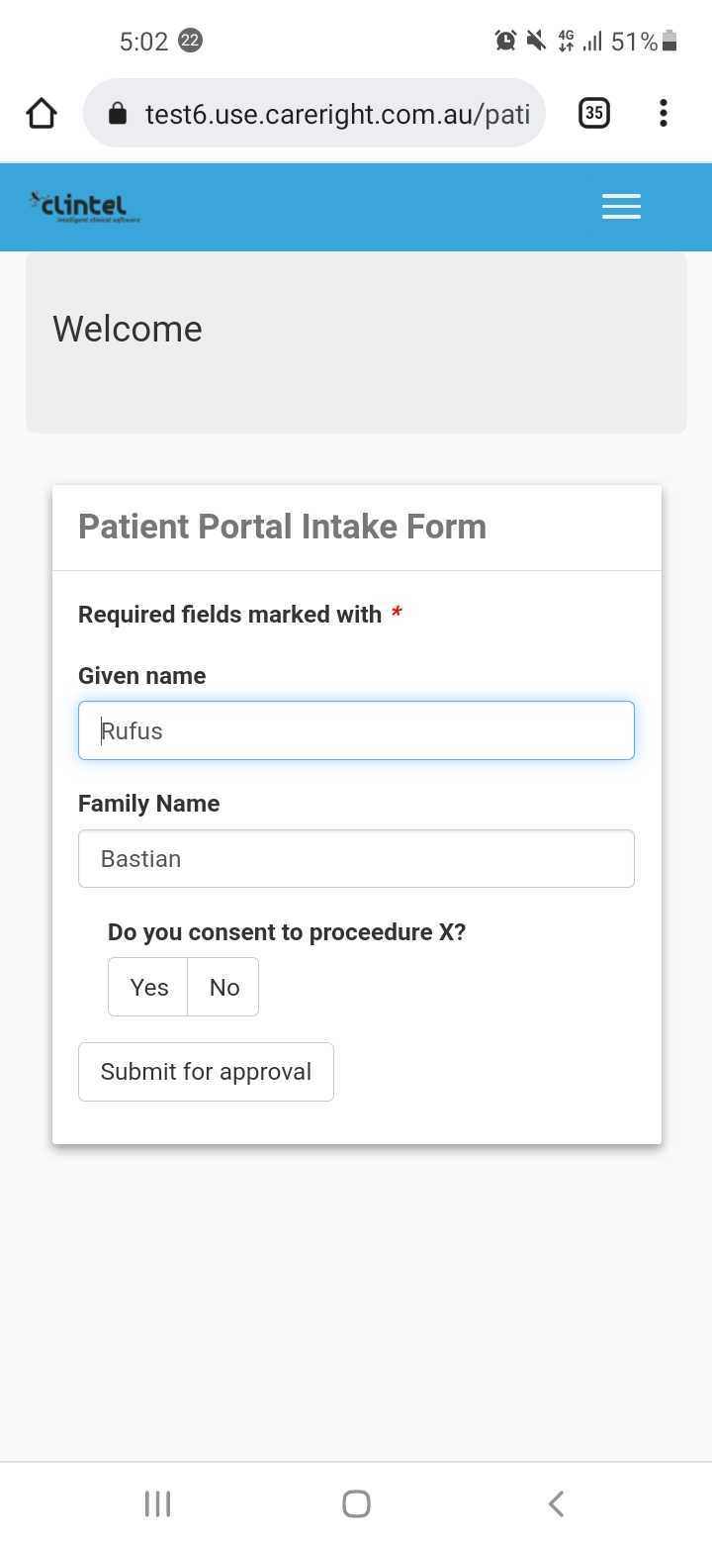
Task: Focus the Given name input field
Action: coord(356,730)
